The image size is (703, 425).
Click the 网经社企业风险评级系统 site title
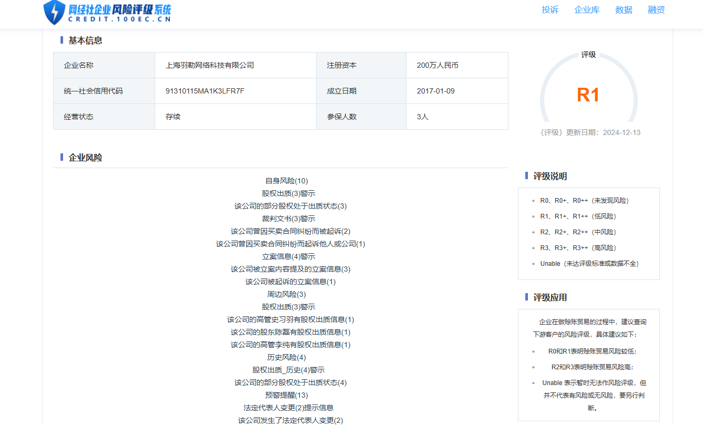119,9
